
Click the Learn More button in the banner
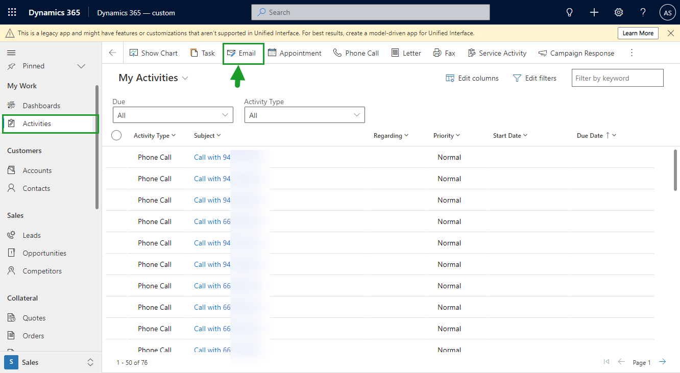click(638, 33)
